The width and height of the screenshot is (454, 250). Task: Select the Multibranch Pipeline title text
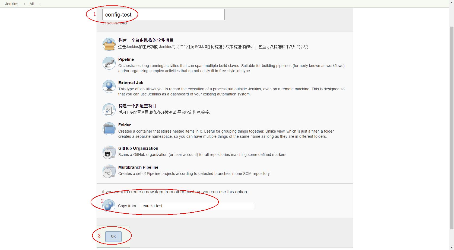(x=138, y=167)
